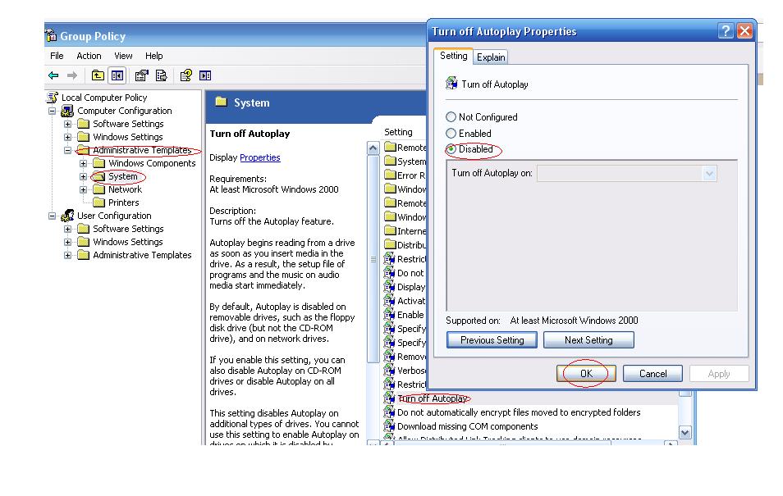The width and height of the screenshot is (783, 496).
Task: Expand the Windows Components node
Action: (x=84, y=163)
